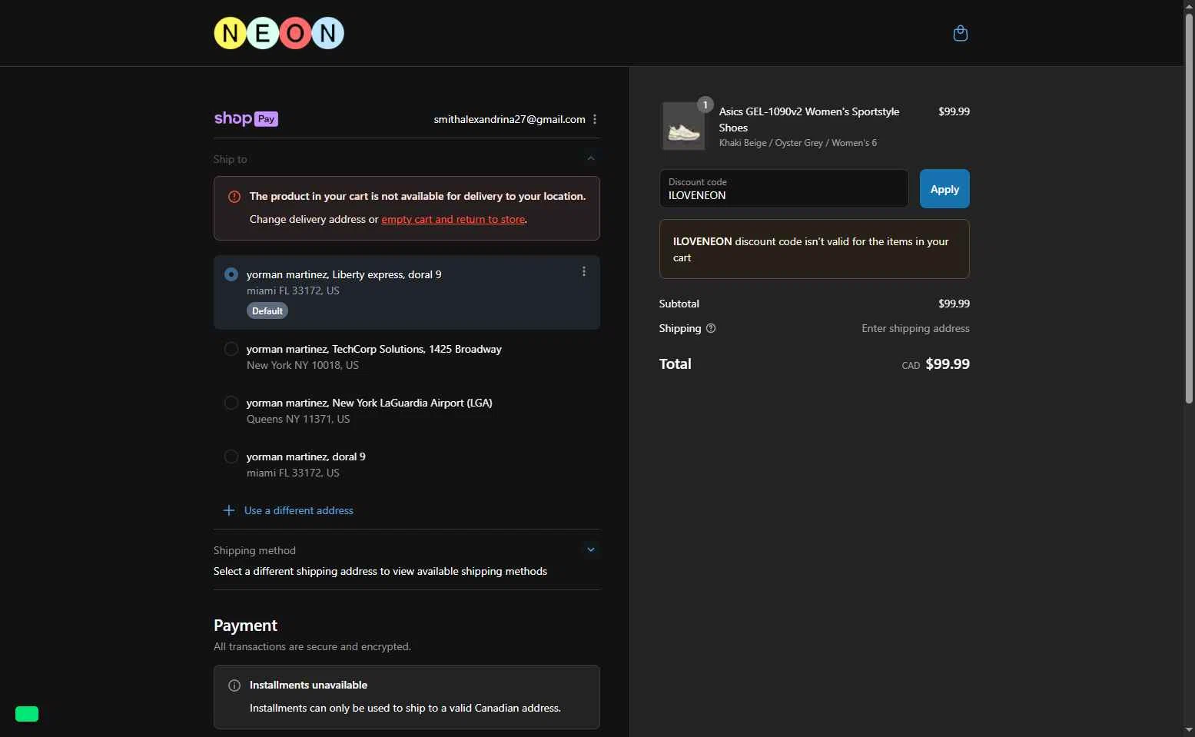Image resolution: width=1195 pixels, height=737 pixels.
Task: Click the 'Select a different shipping address' message
Action: coord(380,571)
